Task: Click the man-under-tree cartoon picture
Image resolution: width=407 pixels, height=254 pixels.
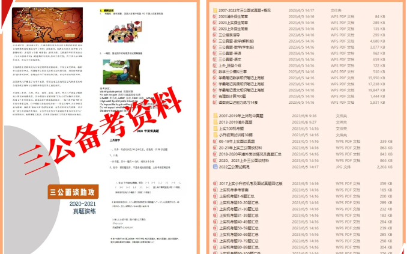Action: point(121,71)
